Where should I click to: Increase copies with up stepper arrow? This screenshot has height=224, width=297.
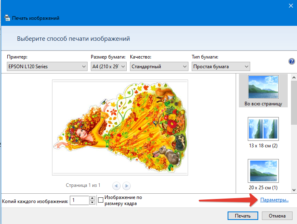pyautogui.click(x=92, y=198)
